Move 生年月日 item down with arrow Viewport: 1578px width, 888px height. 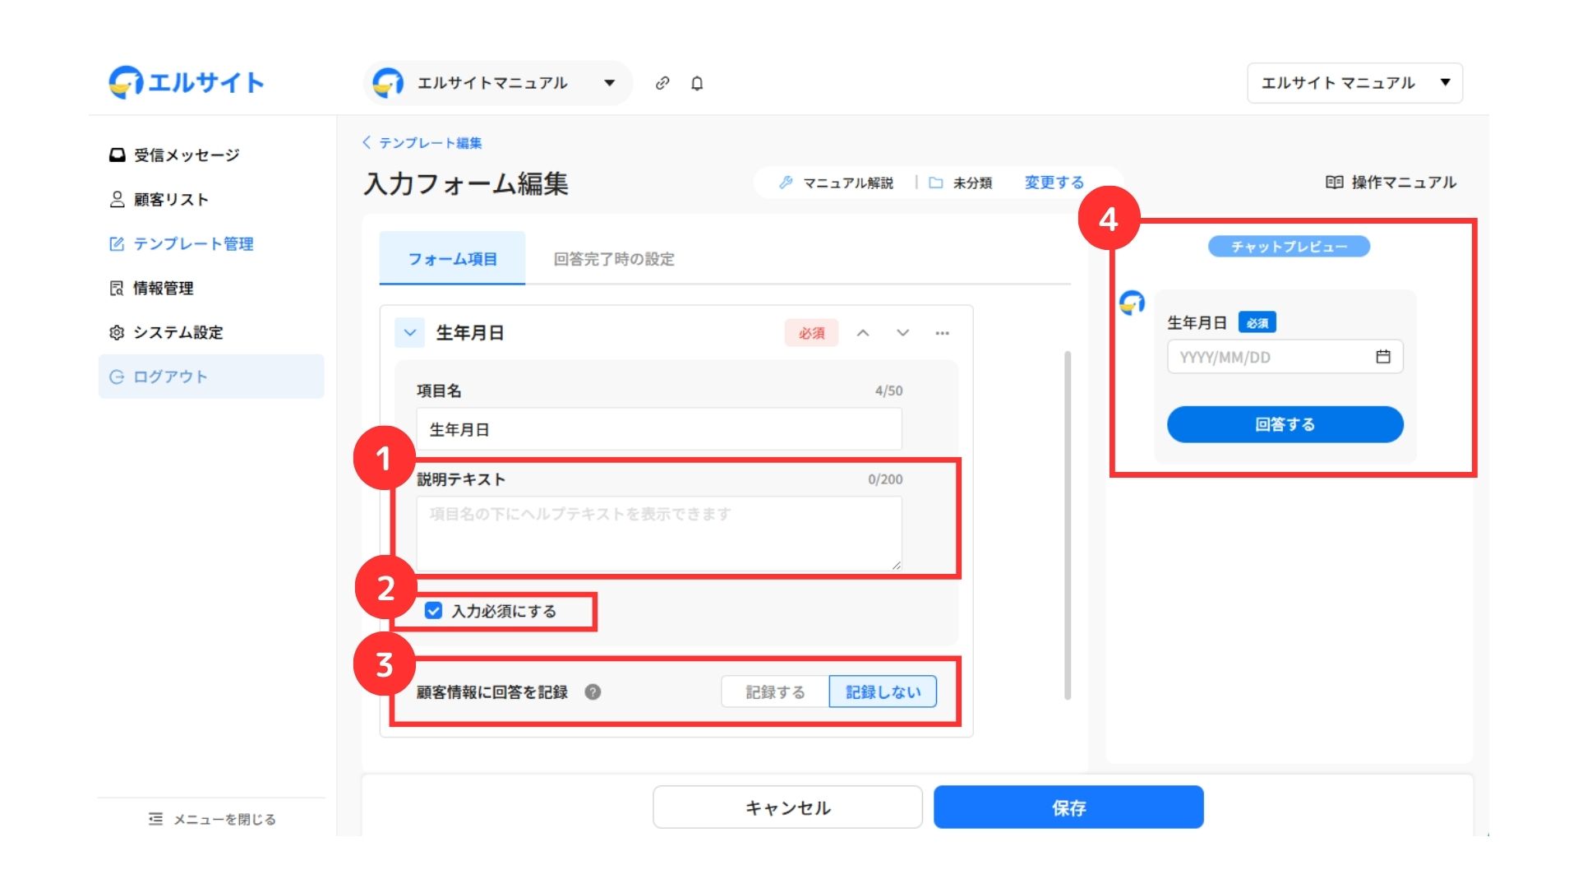[902, 333]
